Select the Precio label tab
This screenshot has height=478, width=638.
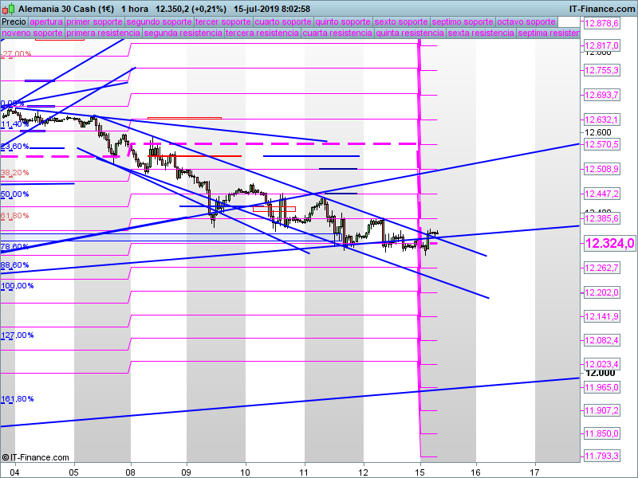pos(14,22)
